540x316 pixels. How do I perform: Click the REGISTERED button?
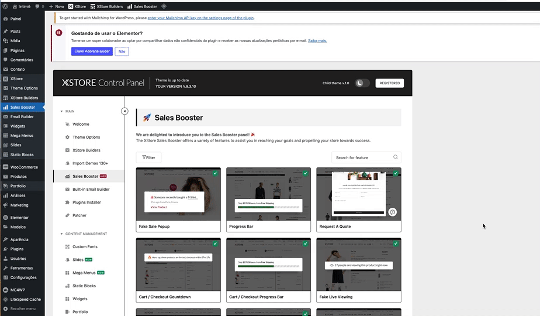pyautogui.click(x=389, y=83)
